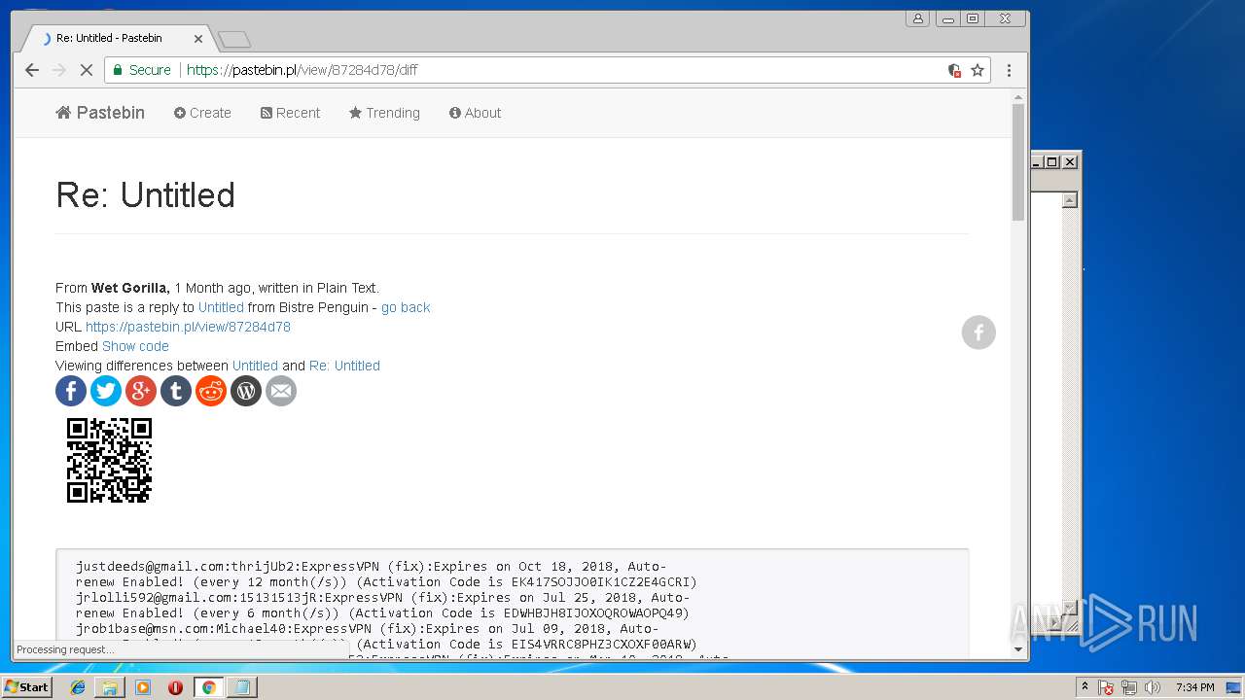Open the Notepad-like taskbar window
Screen dimensions: 1245x700
coord(240,687)
